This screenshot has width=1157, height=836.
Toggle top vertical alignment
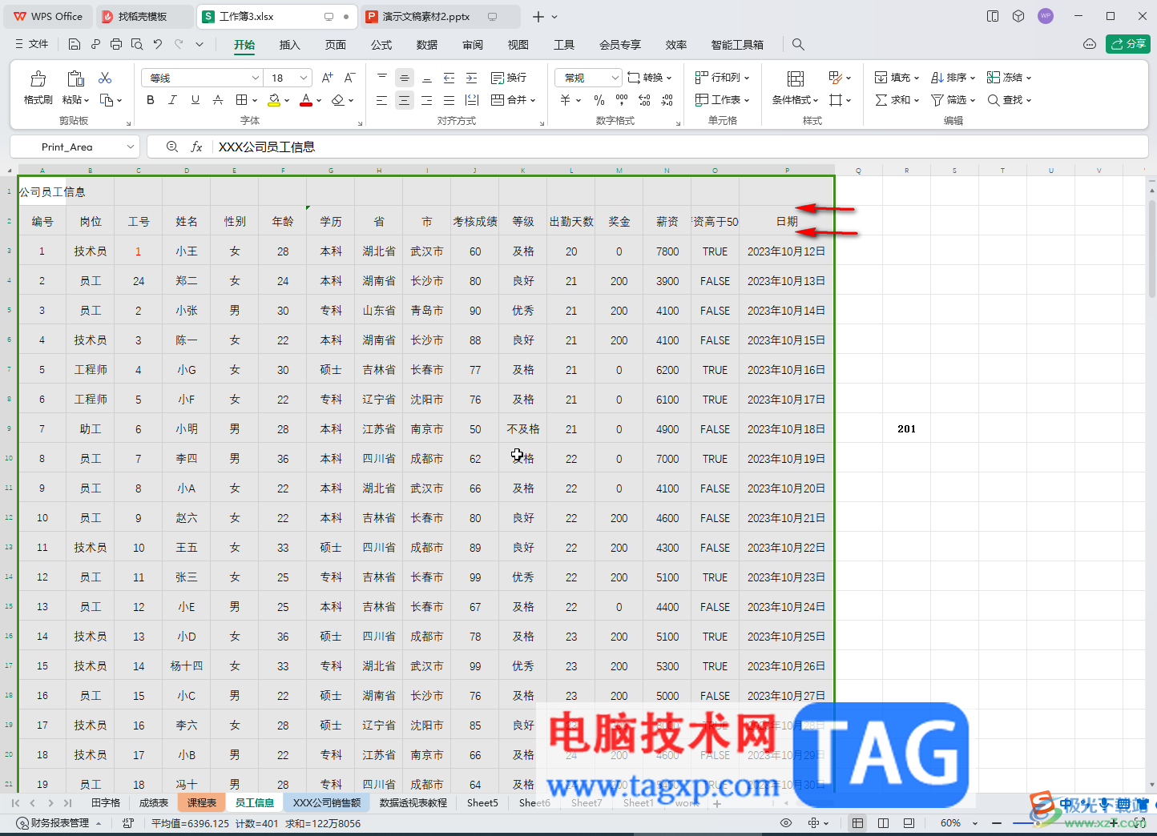point(382,78)
